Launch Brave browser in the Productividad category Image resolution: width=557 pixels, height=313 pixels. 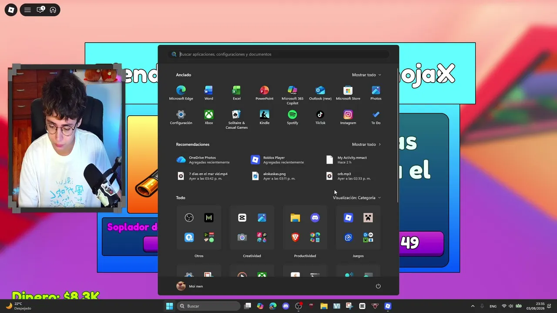(x=295, y=237)
